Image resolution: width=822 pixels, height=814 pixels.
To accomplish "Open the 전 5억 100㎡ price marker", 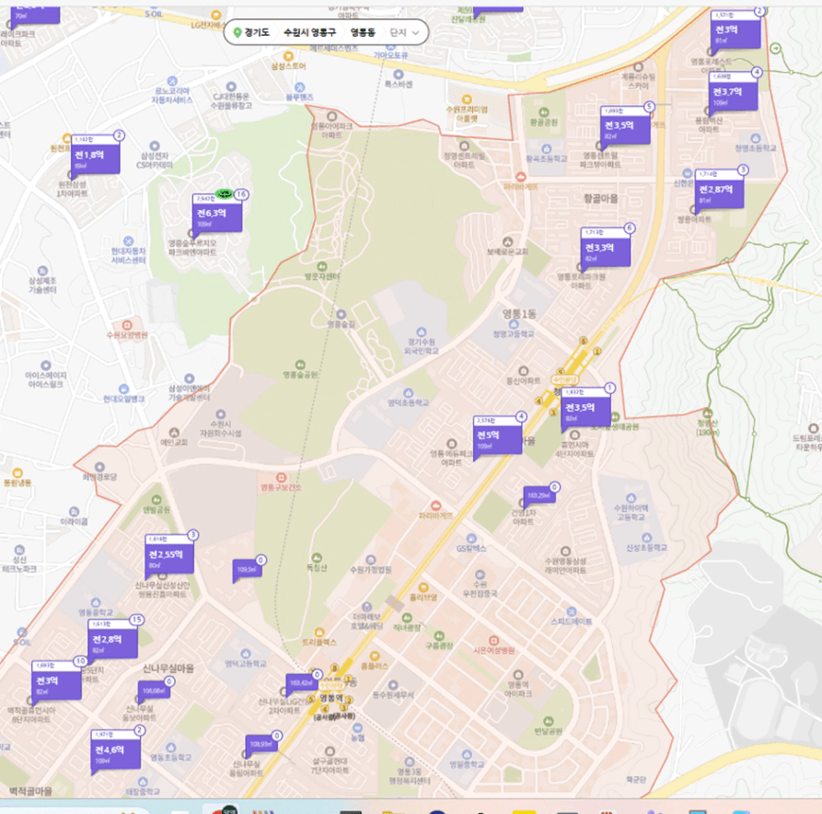I will pyautogui.click(x=497, y=435).
